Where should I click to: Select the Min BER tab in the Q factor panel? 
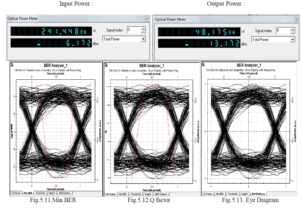pyautogui.click(x=122, y=194)
